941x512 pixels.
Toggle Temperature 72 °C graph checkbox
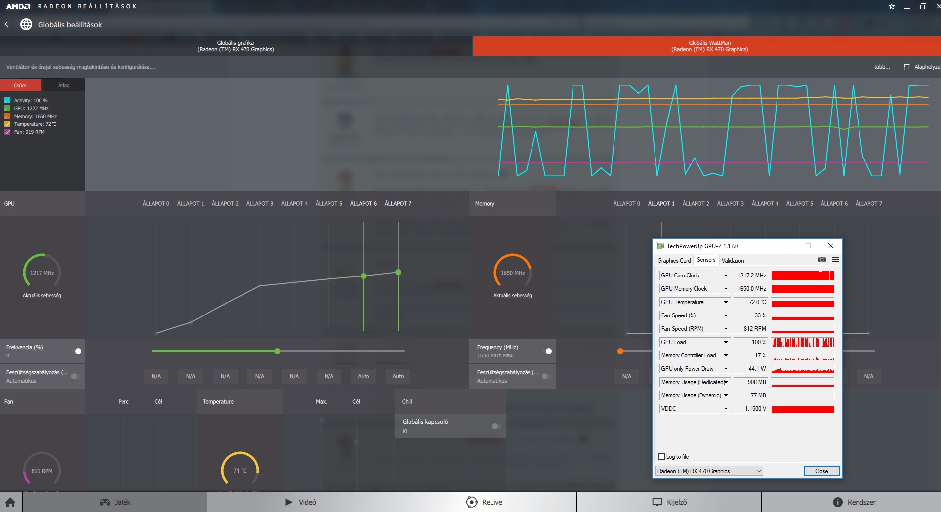tap(7, 124)
